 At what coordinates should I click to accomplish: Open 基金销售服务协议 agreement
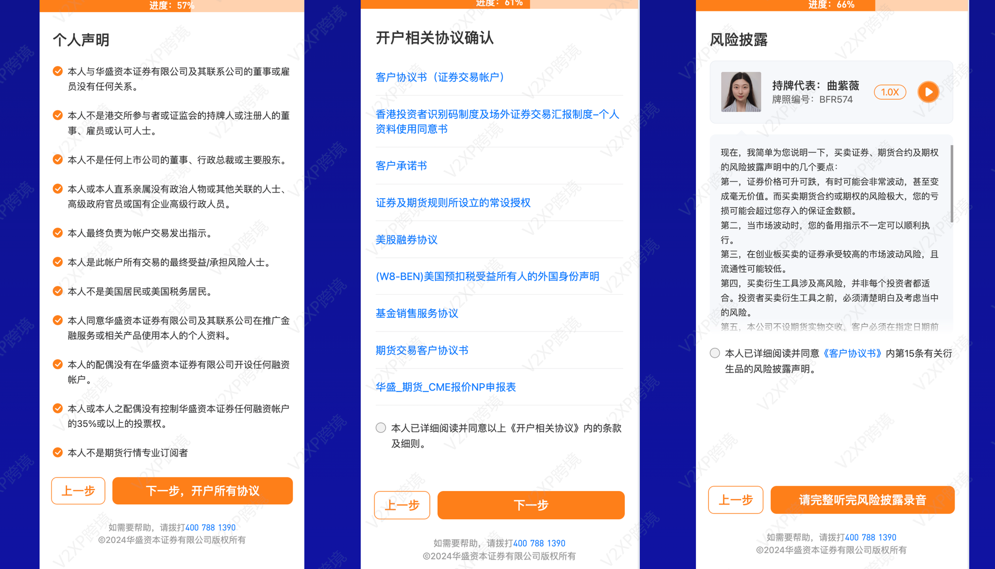point(416,313)
